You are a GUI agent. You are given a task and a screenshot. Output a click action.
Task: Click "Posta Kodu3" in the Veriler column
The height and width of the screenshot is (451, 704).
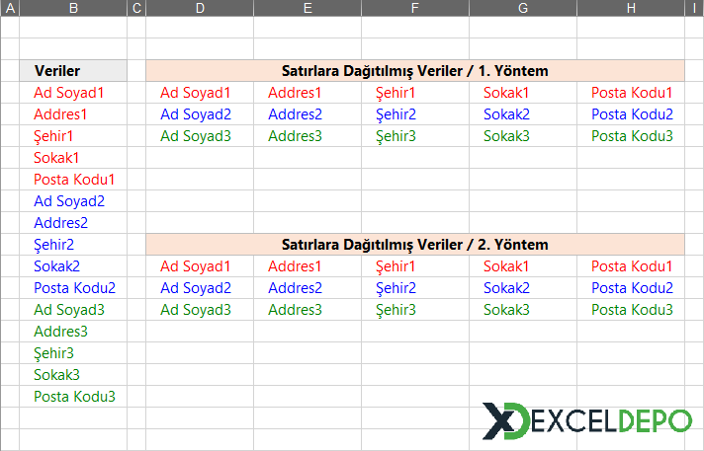pyautogui.click(x=74, y=397)
